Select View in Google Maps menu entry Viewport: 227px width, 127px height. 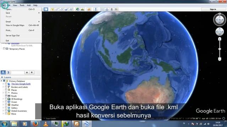[x=21, y=25]
